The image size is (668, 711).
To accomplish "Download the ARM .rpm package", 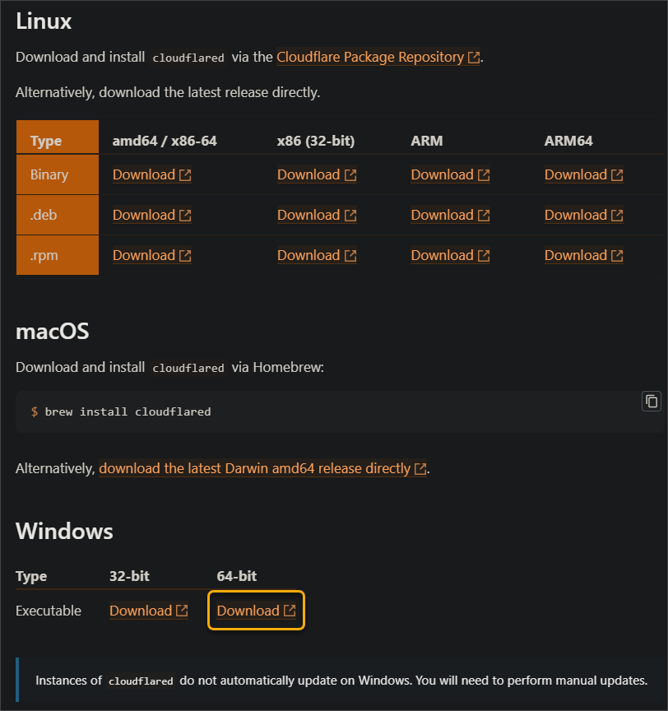I will 450,255.
